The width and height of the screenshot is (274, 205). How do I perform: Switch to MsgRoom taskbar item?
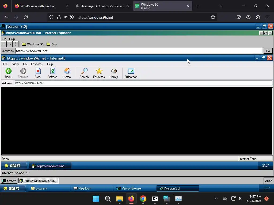click(92, 188)
